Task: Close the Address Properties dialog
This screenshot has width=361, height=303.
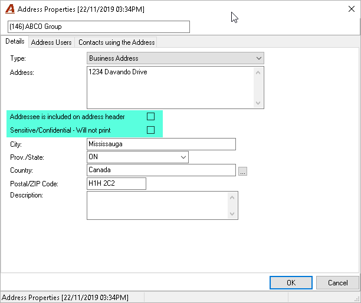Action: tap(352, 9)
